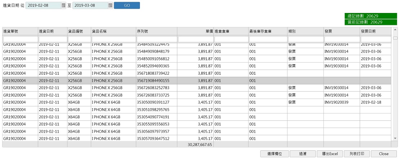
Task: Click scrollbar down arrow of table
Action: [395, 138]
